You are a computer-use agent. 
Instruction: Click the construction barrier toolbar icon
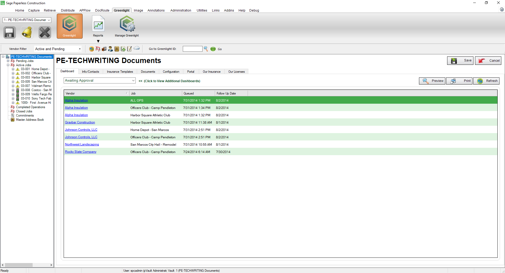click(x=98, y=49)
